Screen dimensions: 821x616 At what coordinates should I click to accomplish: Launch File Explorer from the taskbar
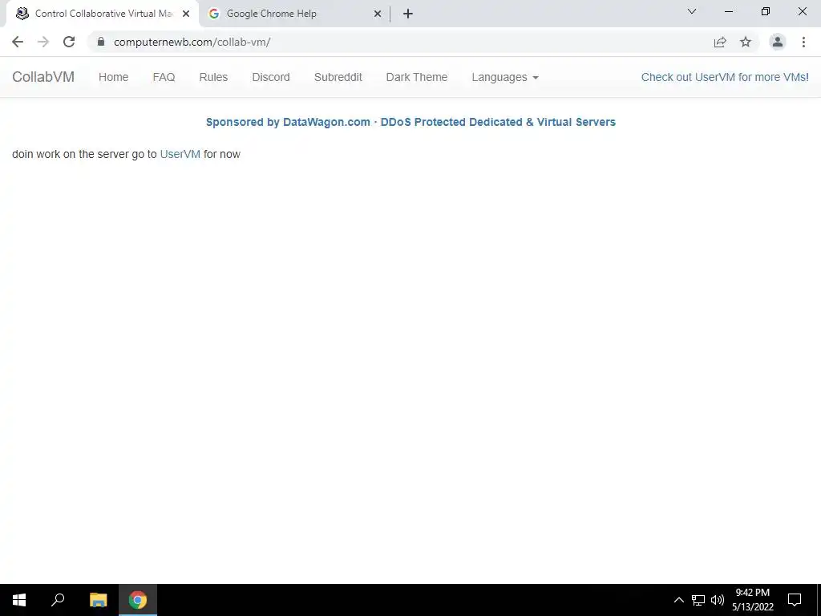(98, 600)
